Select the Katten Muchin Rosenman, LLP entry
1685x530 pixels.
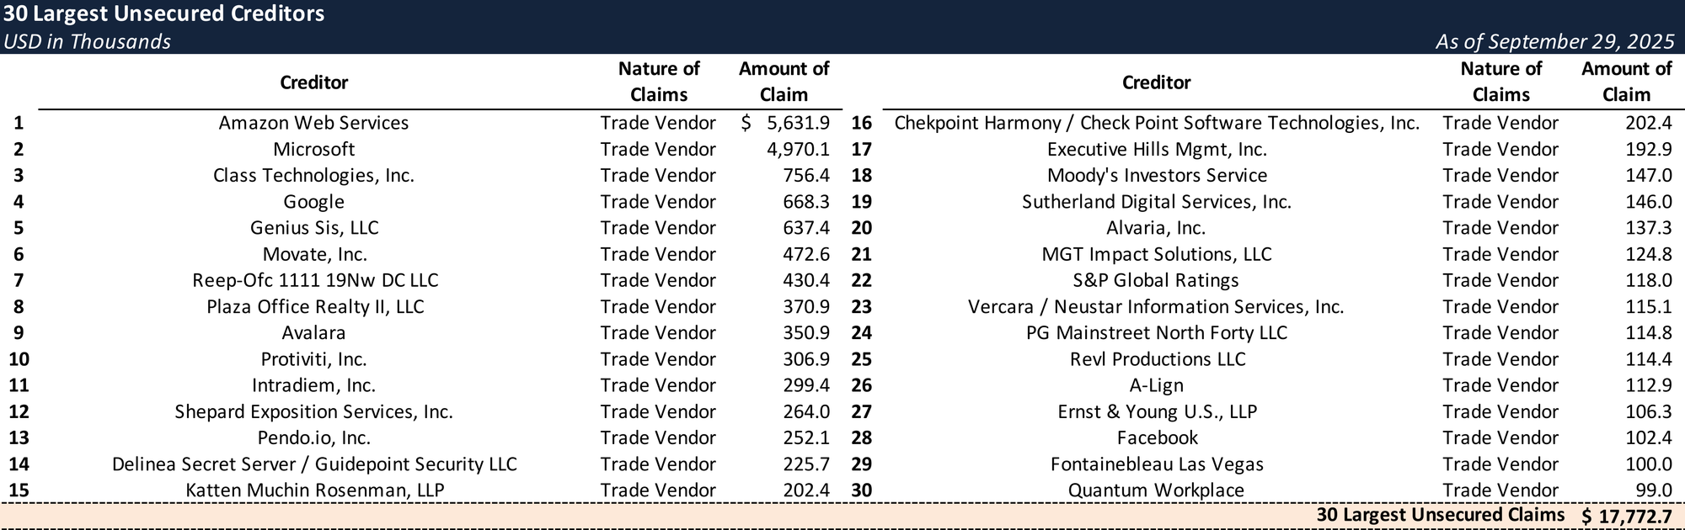point(313,490)
